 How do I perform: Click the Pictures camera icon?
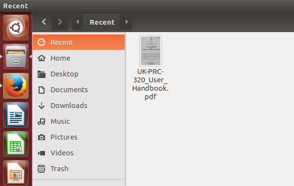[x=42, y=137]
